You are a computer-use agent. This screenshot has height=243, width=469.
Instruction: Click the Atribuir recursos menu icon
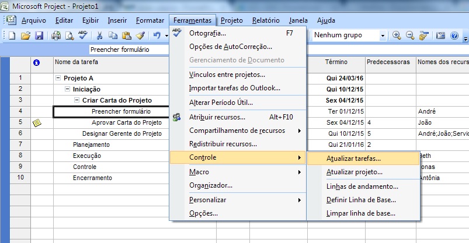(x=177, y=117)
